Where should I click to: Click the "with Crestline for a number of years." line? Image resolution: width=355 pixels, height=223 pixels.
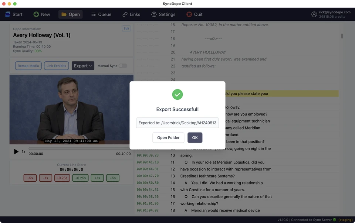[x=212, y=190]
